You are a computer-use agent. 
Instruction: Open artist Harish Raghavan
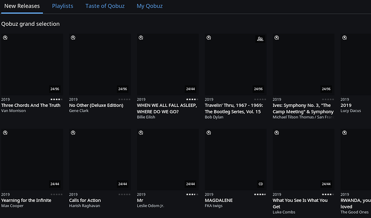84,206
